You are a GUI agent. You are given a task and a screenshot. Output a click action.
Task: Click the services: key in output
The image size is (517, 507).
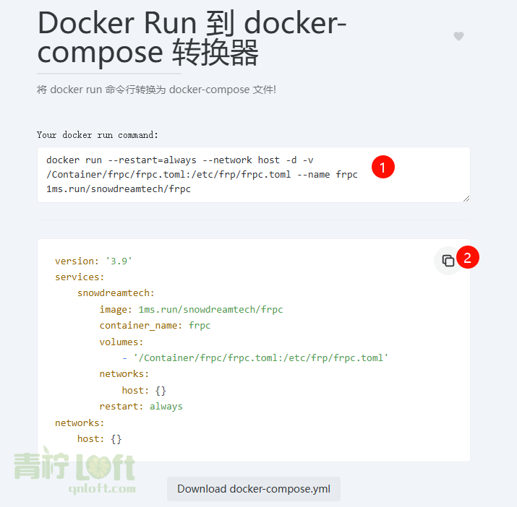coord(80,277)
